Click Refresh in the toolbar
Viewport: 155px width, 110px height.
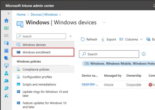(x=89, y=39)
